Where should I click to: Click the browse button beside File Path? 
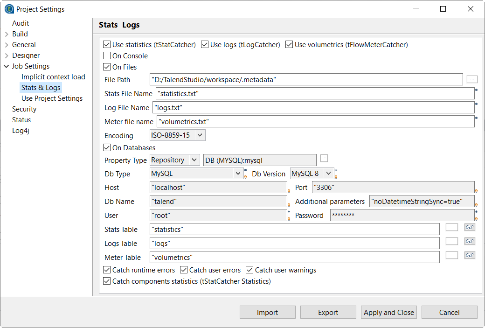pos(472,79)
